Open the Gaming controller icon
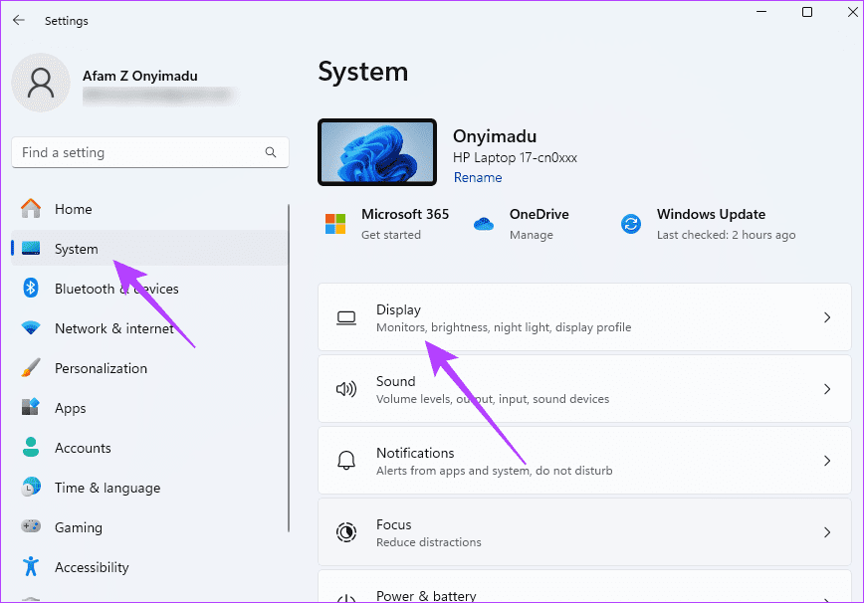864x603 pixels. click(31, 527)
